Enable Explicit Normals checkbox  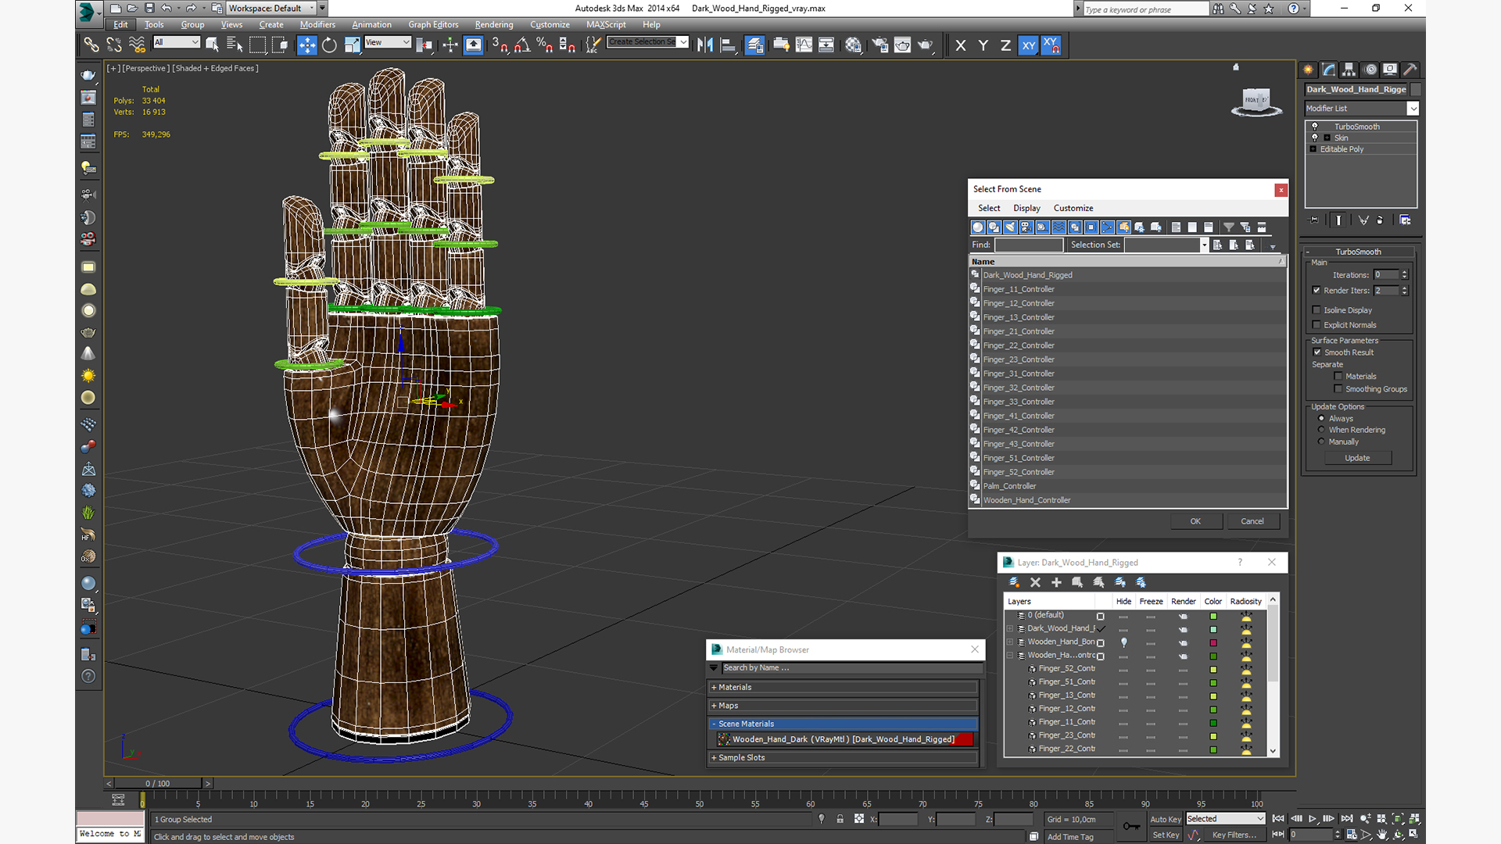pyautogui.click(x=1317, y=325)
